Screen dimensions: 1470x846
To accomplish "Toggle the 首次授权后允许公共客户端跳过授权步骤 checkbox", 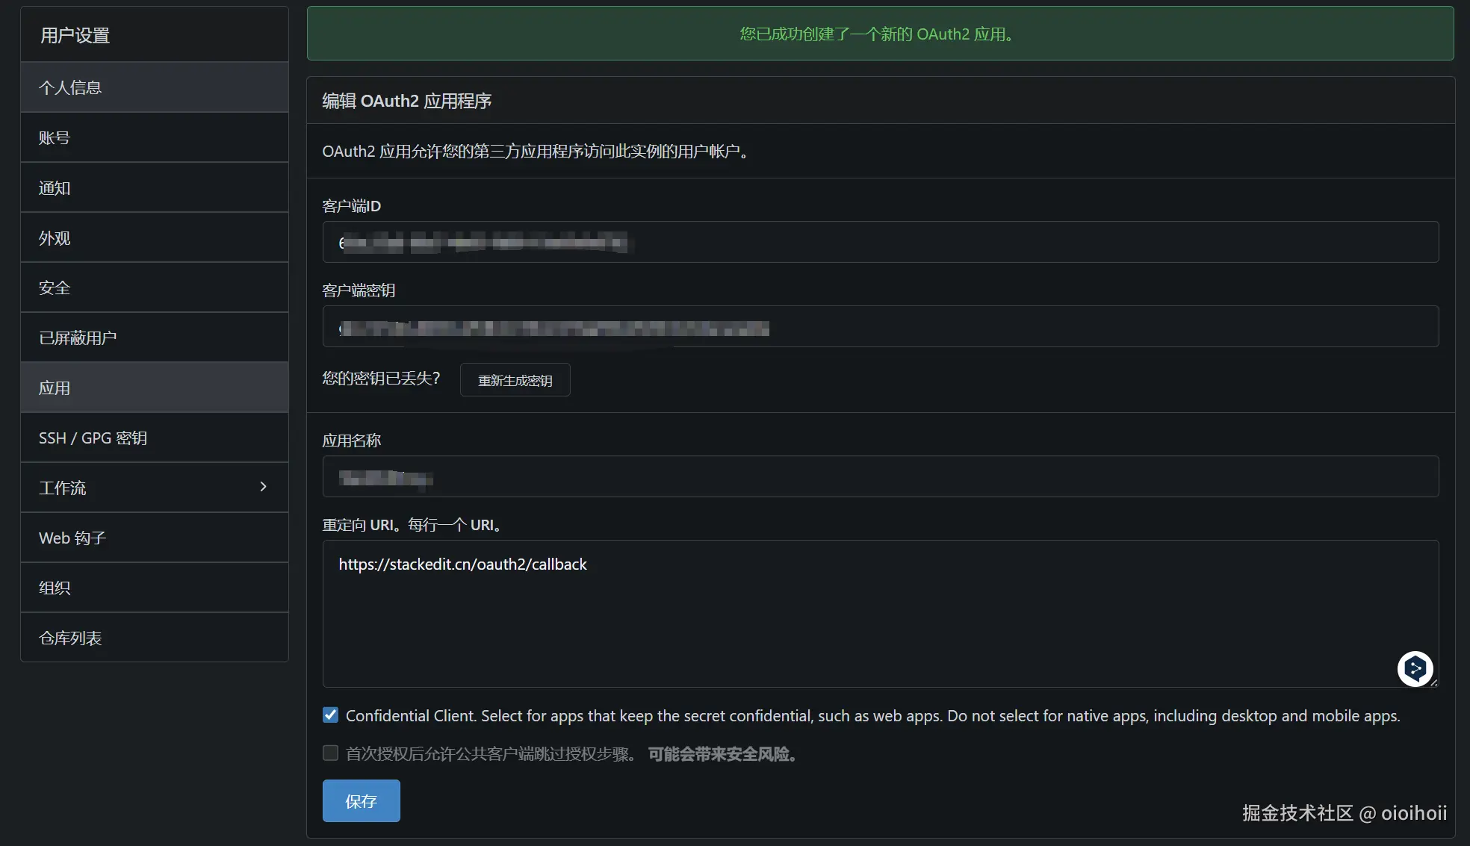I will click(x=330, y=753).
